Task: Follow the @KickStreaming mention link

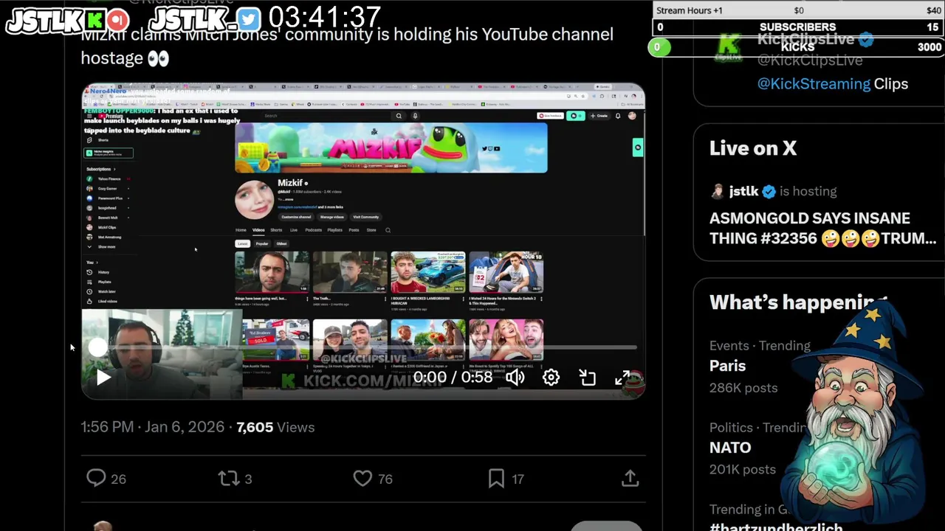Action: pyautogui.click(x=814, y=83)
